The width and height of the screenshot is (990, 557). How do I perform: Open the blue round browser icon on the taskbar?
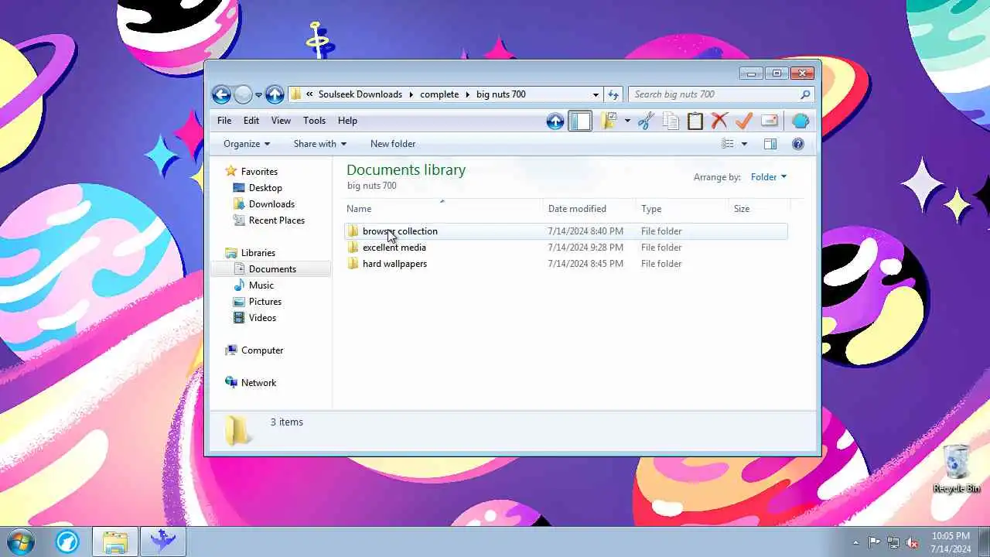(x=67, y=542)
